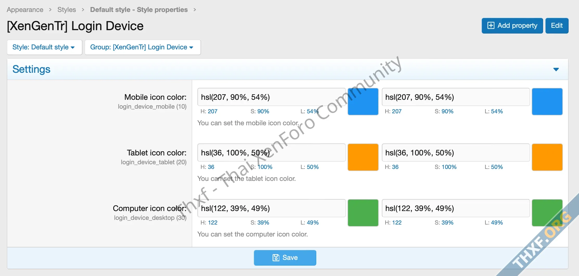Click the second Tablet icon color text field
This screenshot has width=579, height=276.
[x=455, y=153]
